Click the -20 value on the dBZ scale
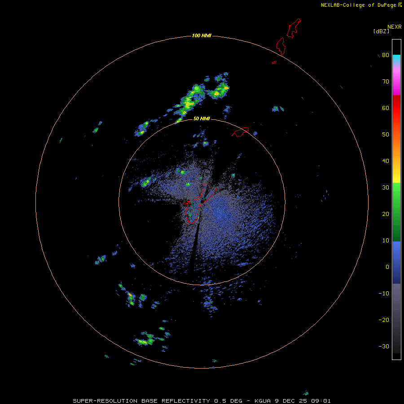The height and width of the screenshot is (404, 404). click(384, 320)
